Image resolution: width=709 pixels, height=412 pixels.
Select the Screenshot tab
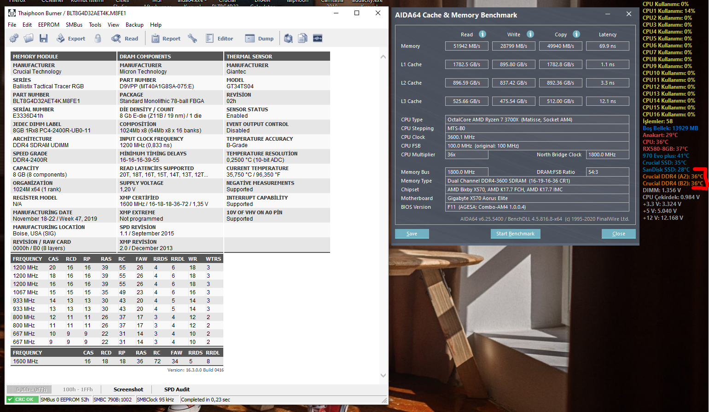click(x=128, y=389)
